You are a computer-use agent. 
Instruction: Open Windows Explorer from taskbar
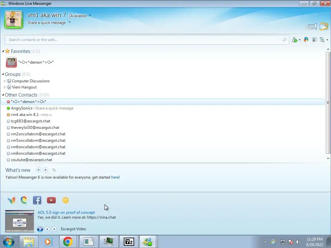[29, 242]
